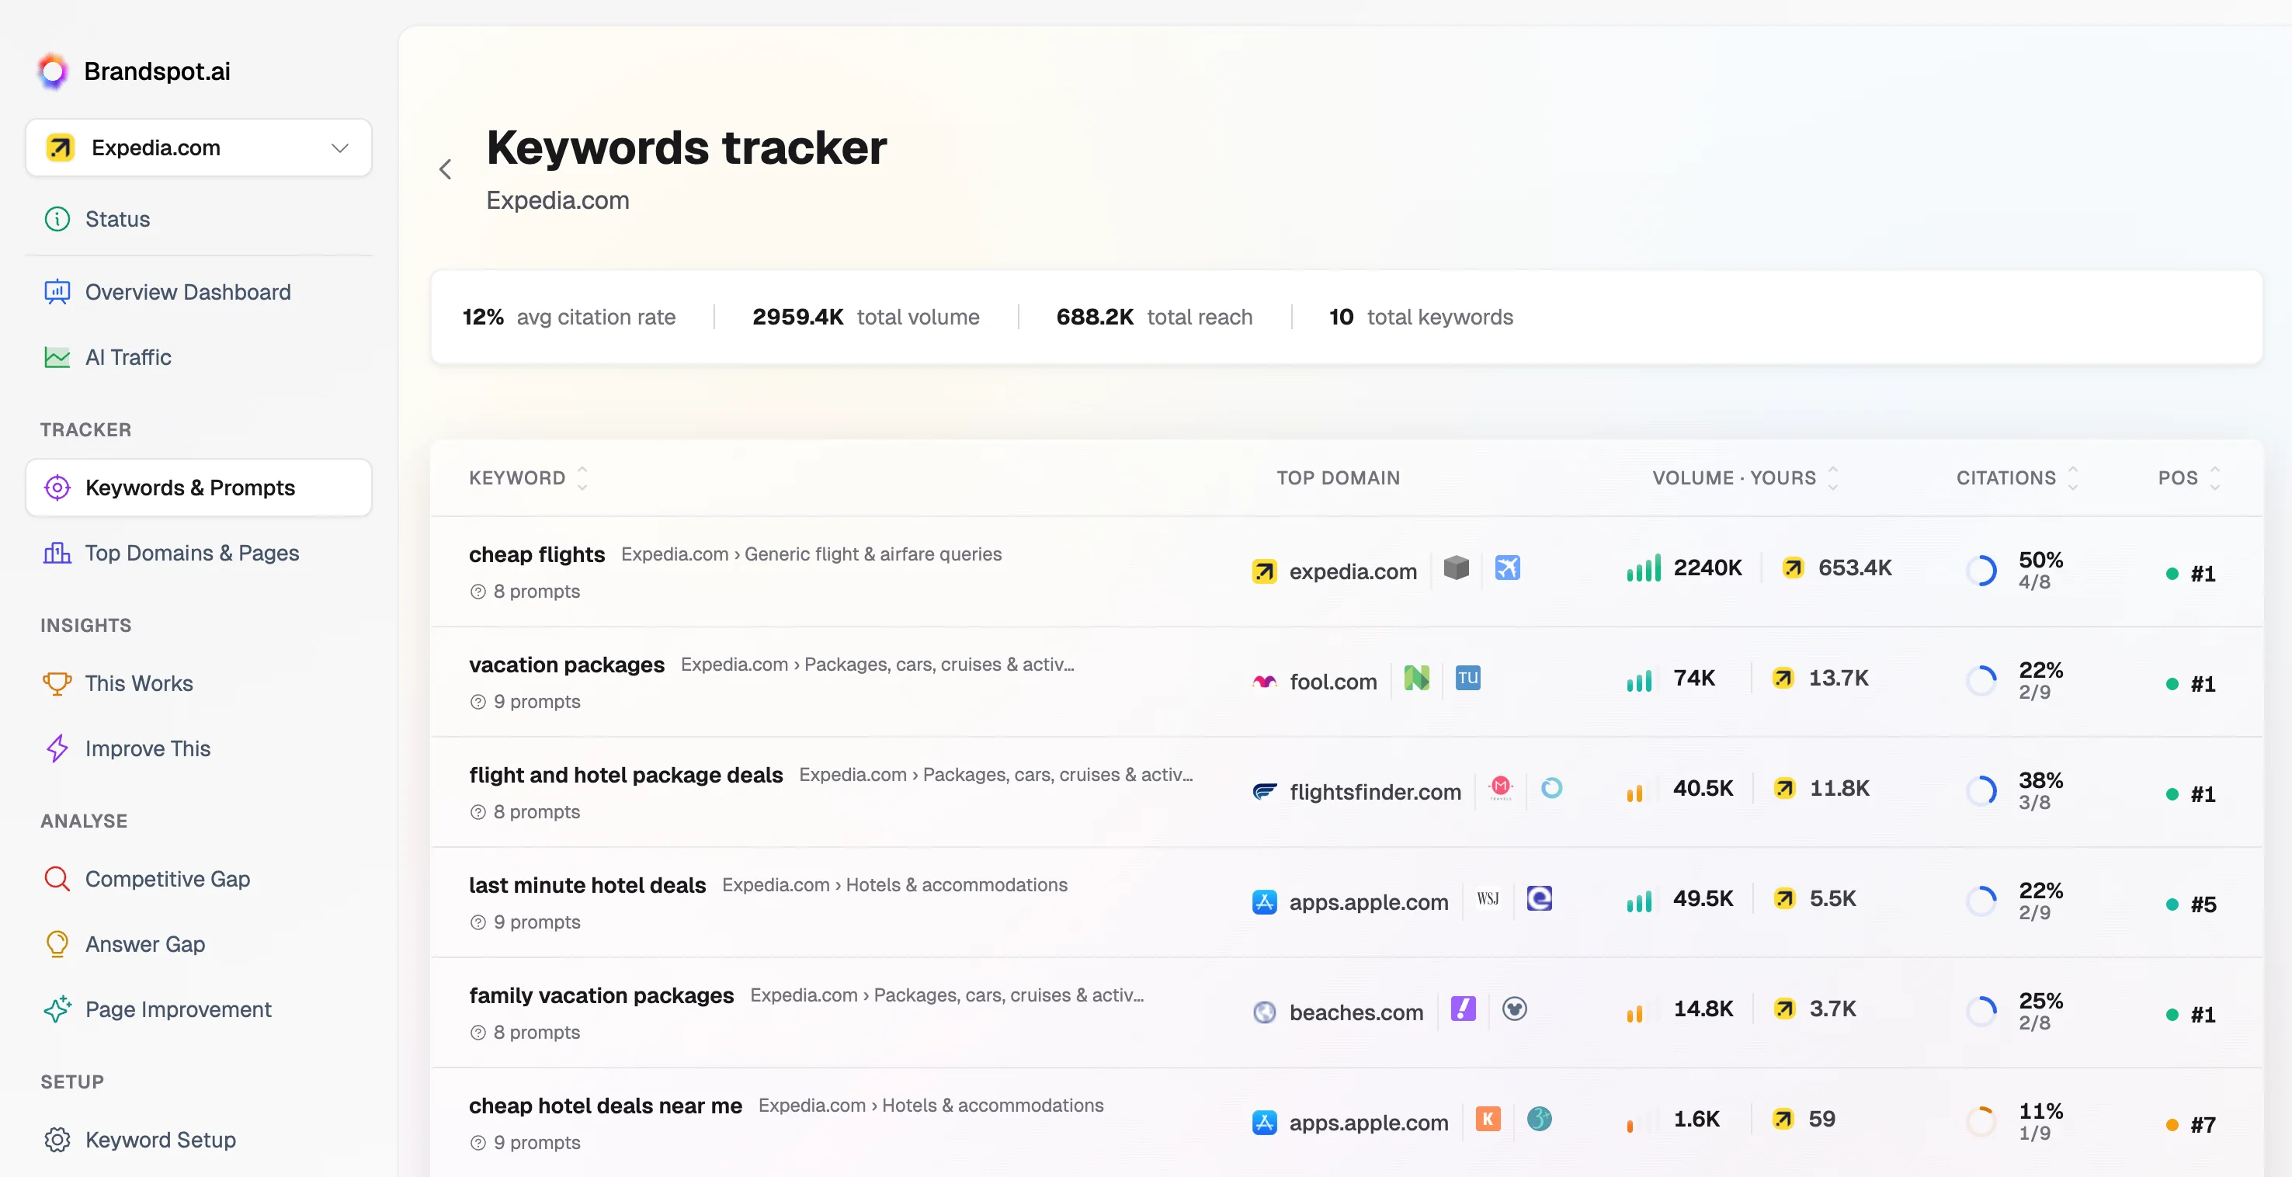Open the Page Improvement sparkle icon

click(x=57, y=1009)
